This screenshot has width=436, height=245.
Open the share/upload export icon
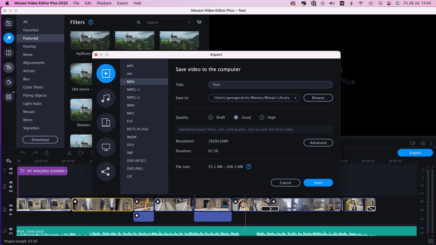click(x=106, y=171)
